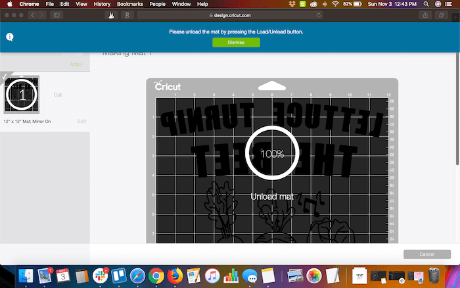The height and width of the screenshot is (288, 460).
Task: Open Trello from the dock
Action: tap(119, 276)
